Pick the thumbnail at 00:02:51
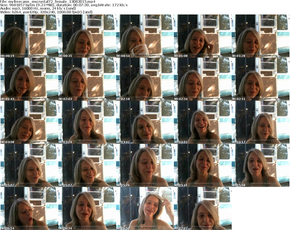 tap(261, 79)
